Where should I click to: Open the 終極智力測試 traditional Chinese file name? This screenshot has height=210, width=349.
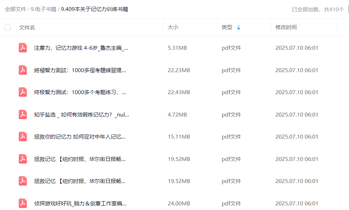point(80,70)
